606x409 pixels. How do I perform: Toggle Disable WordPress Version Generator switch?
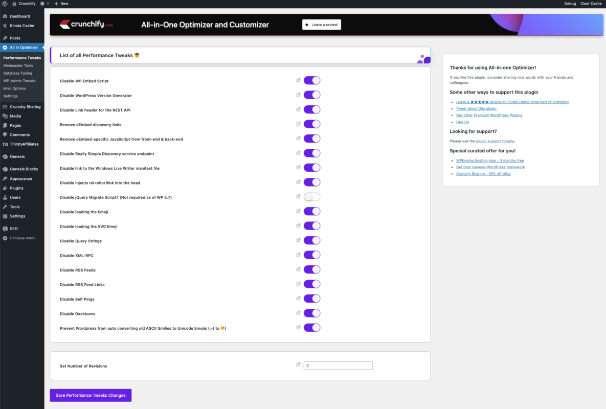click(312, 95)
